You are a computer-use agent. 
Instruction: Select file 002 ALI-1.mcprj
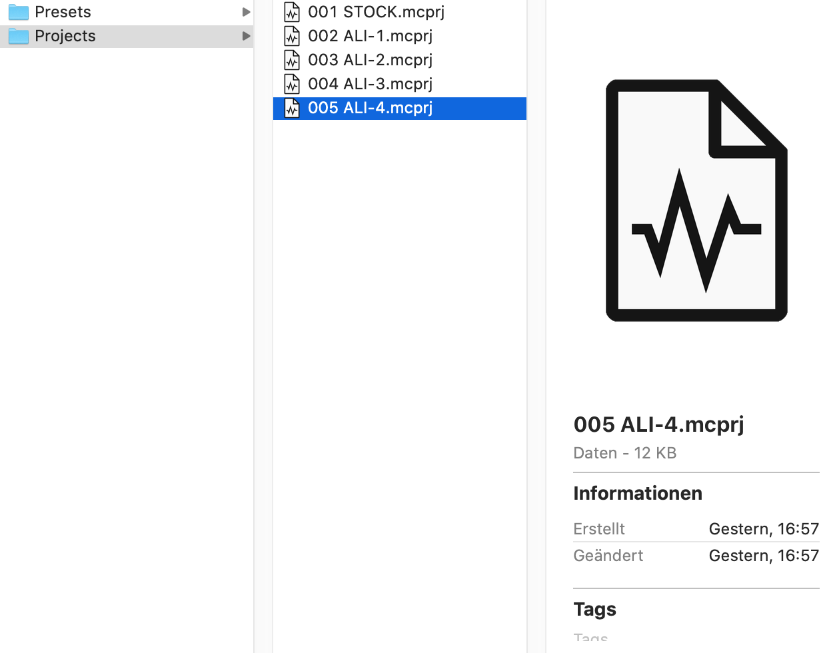(x=400, y=36)
